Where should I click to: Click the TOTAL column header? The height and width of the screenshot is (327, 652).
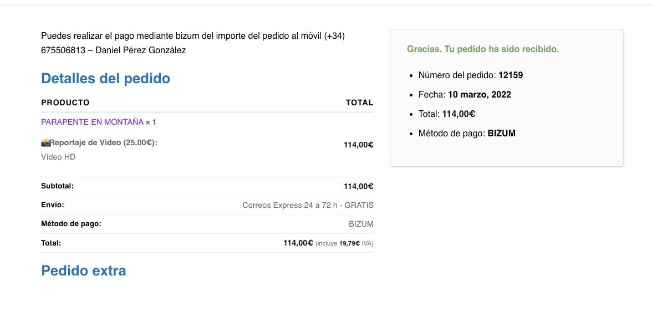(x=360, y=103)
